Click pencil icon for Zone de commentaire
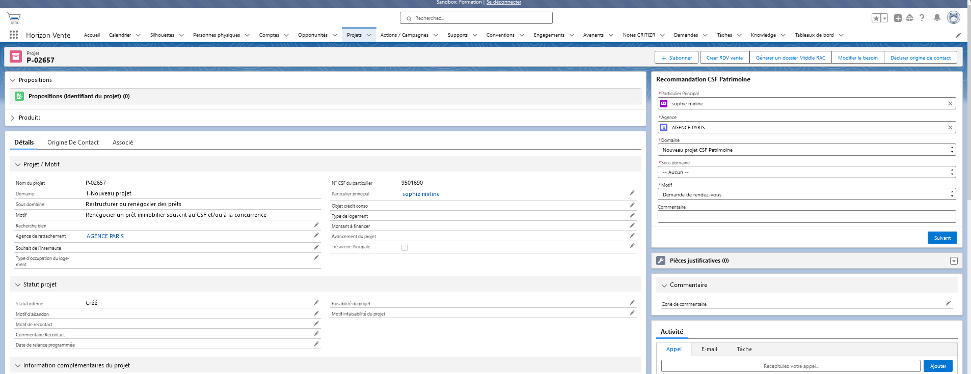 [x=948, y=303]
